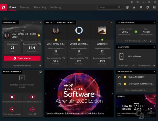Open Siehe Spielekompatibilität link
Screen dimensions: 158x121
pos(136,90)
